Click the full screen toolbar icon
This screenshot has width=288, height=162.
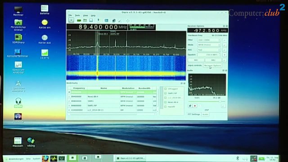[x=128, y=21]
